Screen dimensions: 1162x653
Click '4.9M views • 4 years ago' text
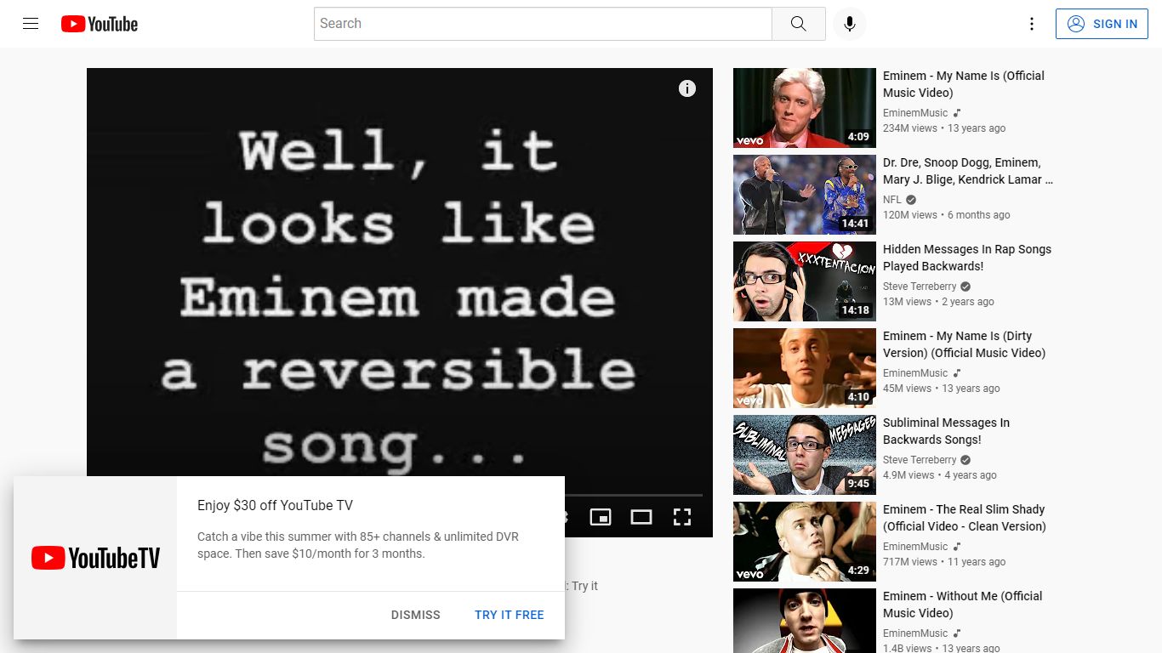pos(940,475)
